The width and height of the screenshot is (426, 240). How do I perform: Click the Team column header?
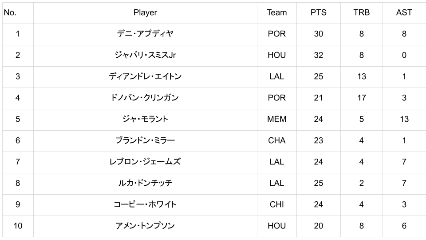pos(276,13)
